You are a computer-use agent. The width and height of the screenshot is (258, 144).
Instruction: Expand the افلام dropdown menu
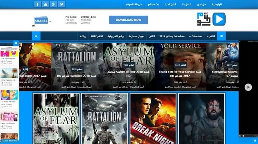211,36
